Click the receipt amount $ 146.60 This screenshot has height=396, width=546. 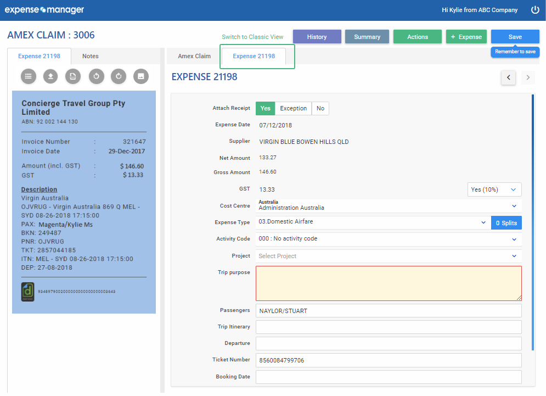click(x=132, y=166)
